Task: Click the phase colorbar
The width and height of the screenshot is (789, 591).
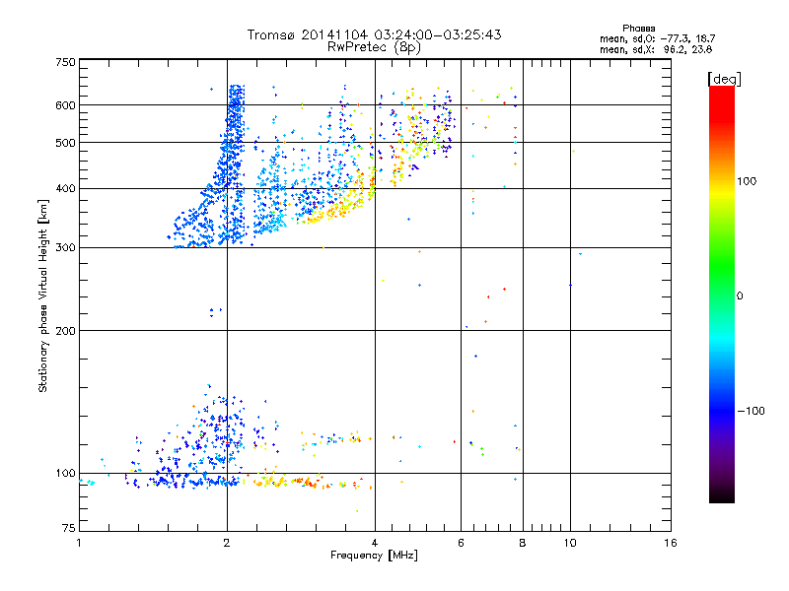Action: (722, 294)
